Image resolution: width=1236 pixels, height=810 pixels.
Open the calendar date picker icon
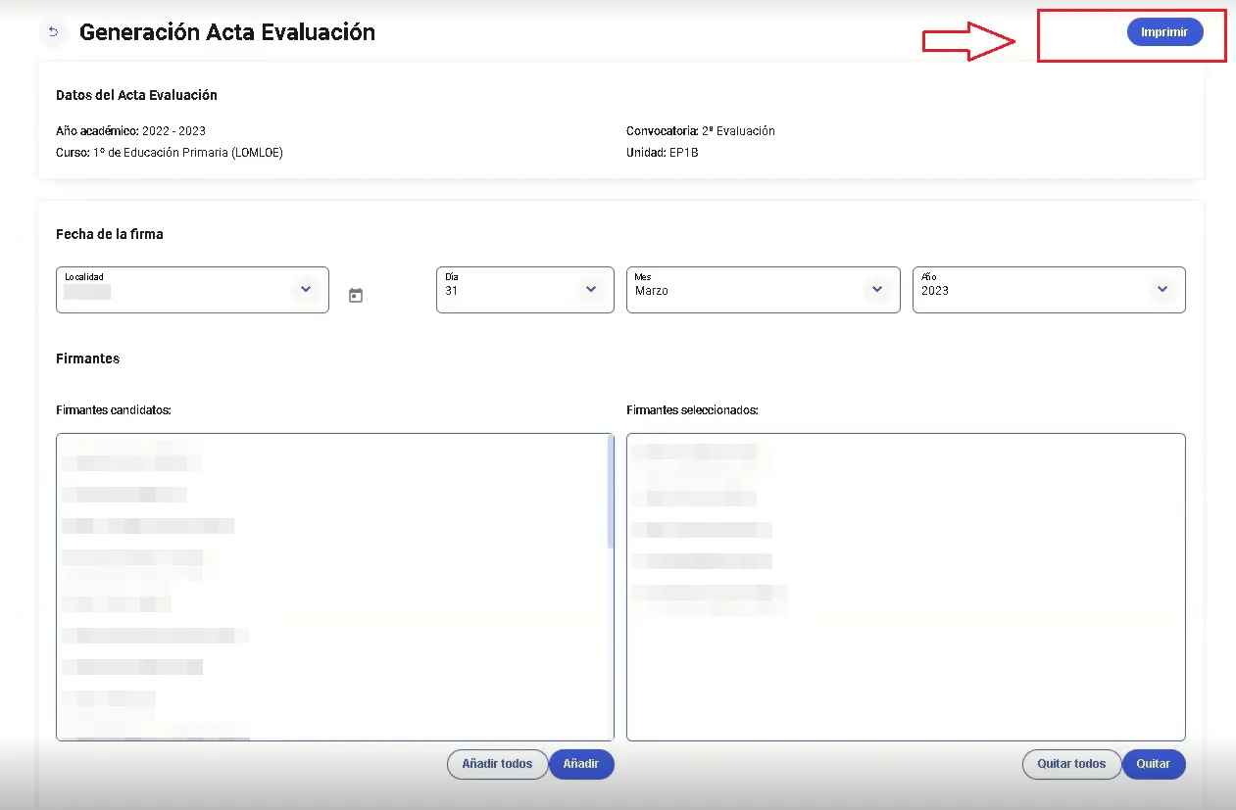356,295
